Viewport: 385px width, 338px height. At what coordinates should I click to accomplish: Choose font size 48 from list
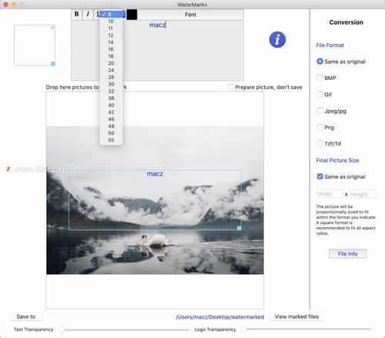click(x=111, y=126)
